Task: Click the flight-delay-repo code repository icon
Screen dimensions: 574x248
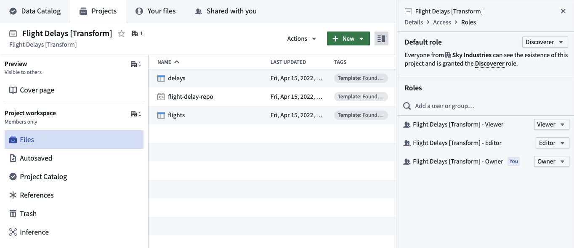Action: pyautogui.click(x=161, y=97)
